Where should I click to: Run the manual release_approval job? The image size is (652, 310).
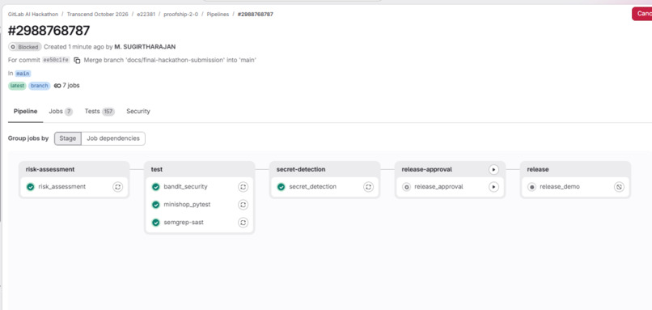493,187
